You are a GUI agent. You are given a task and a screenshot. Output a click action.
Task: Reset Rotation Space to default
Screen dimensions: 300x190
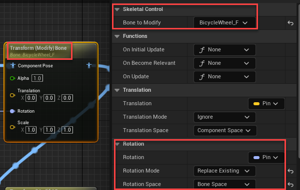point(290,185)
